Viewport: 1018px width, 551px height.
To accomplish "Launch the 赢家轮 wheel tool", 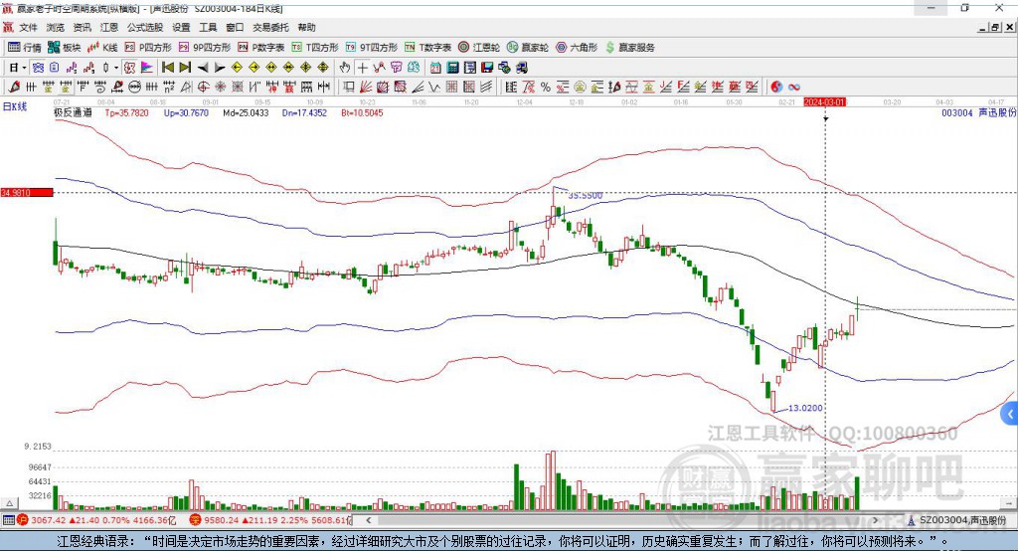I will 528,48.
